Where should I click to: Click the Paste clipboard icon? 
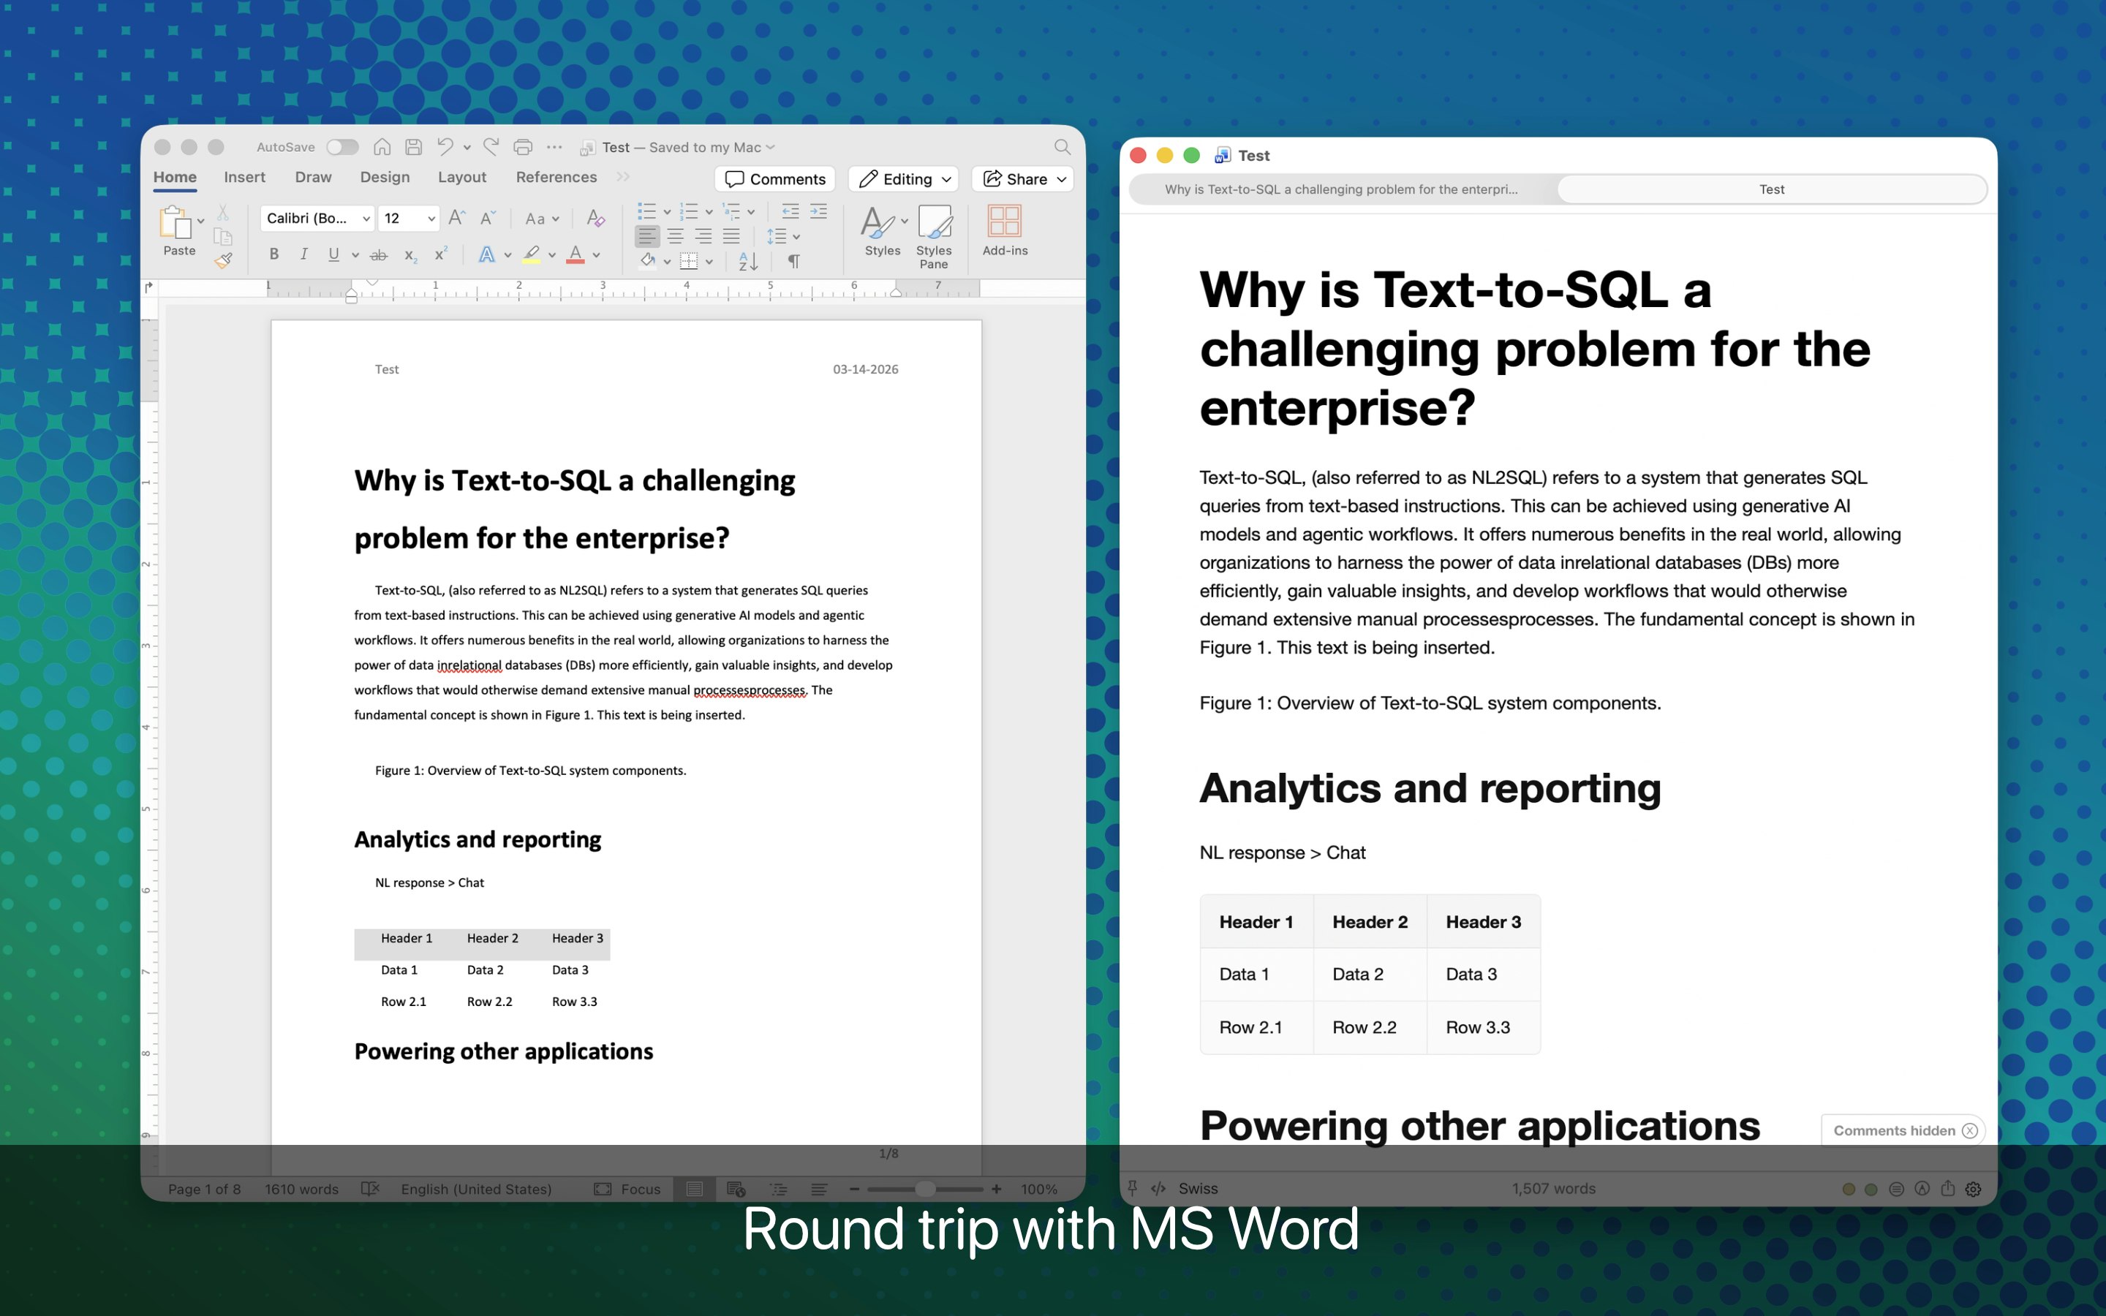[x=175, y=223]
